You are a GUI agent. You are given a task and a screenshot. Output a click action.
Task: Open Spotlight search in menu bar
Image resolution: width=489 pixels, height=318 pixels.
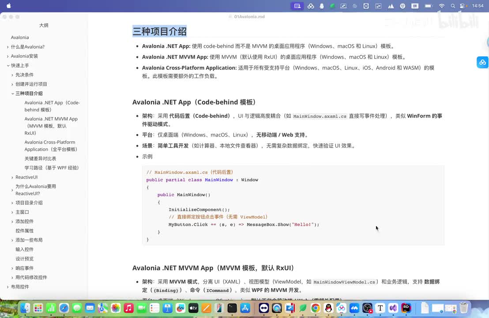[x=453, y=6]
